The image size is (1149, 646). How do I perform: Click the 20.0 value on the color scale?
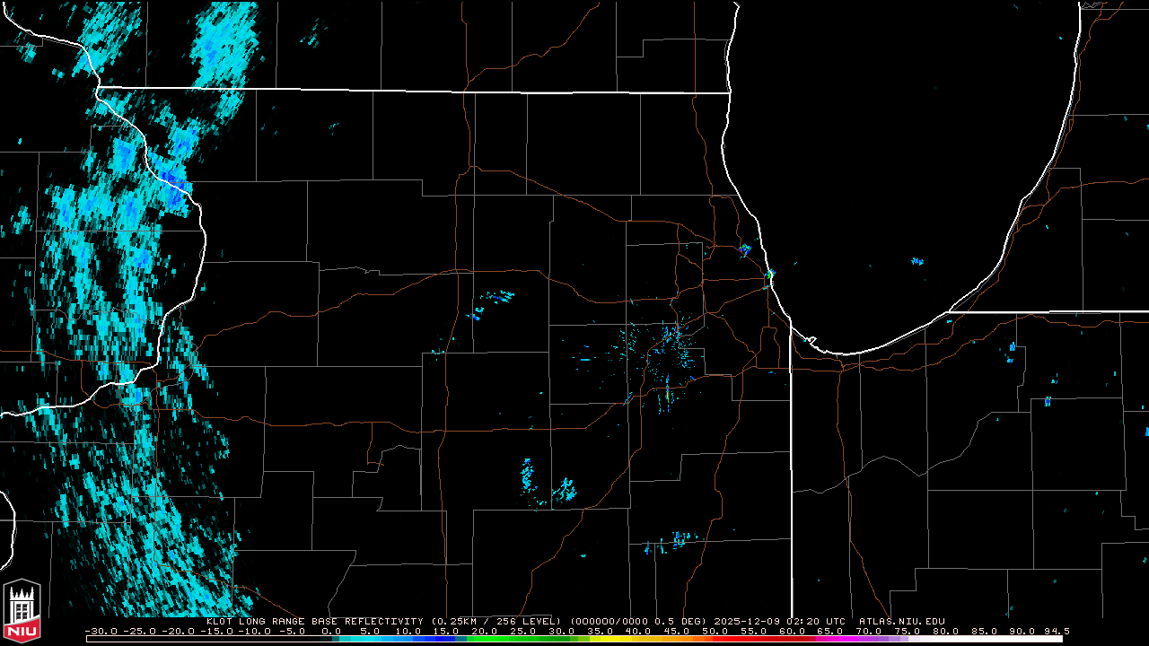(485, 631)
